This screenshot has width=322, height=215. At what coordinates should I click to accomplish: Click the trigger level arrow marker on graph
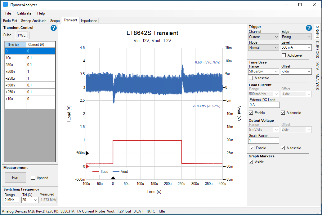tap(87, 153)
